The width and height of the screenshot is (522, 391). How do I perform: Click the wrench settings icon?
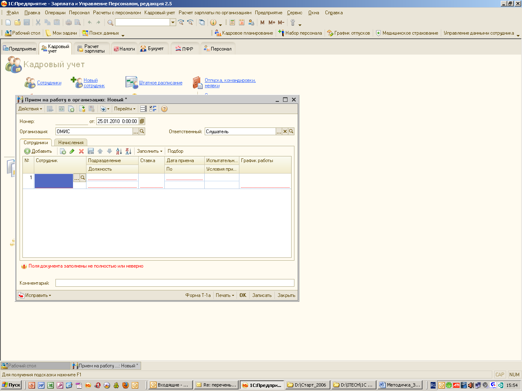[x=293, y=22]
